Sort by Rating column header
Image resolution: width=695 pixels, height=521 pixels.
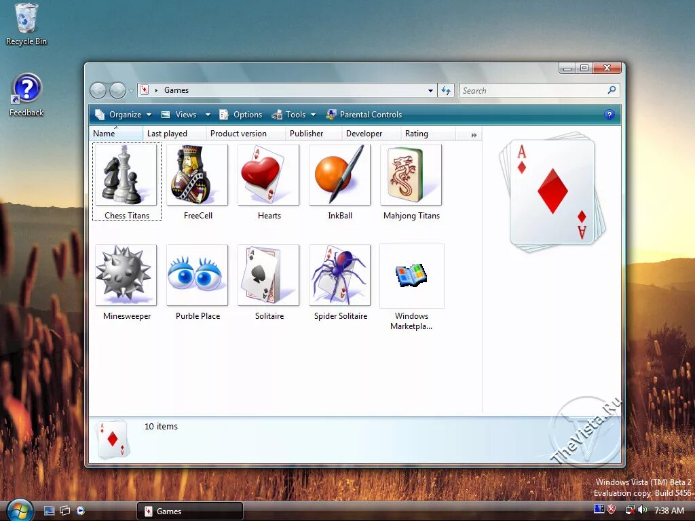pyautogui.click(x=428, y=134)
